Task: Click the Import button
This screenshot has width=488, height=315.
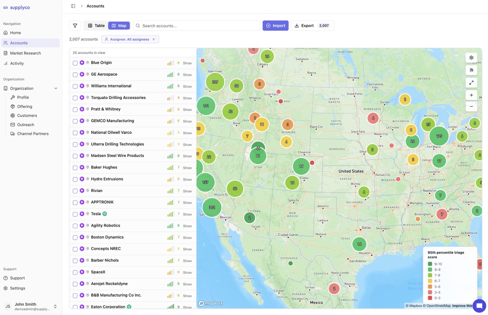Action: pos(275,26)
